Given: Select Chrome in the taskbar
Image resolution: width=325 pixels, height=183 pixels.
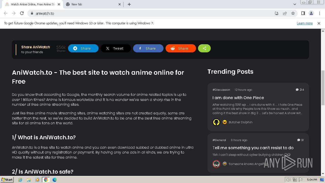Looking at the screenshot, I should point(46,180).
